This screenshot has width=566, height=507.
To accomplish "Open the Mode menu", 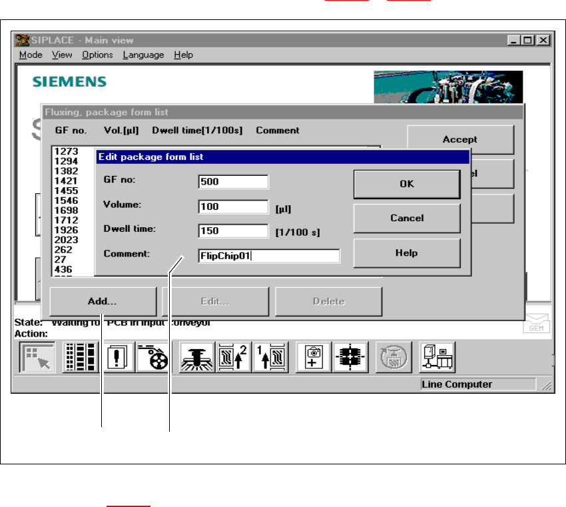I will click(x=31, y=55).
